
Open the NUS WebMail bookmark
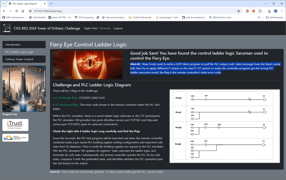click(x=37, y=17)
